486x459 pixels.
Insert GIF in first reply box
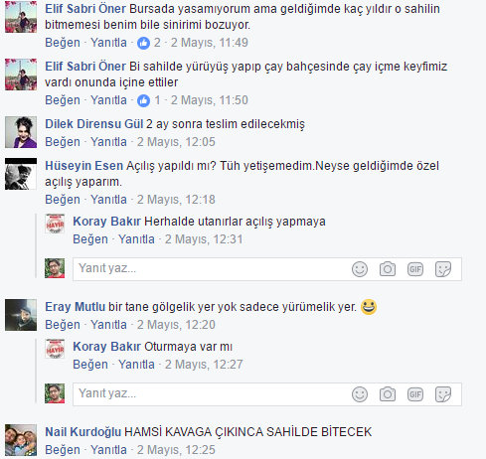(x=415, y=269)
